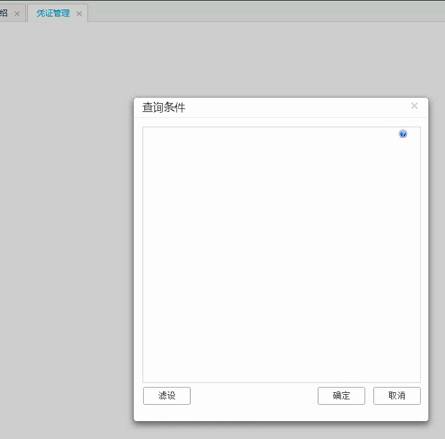Click the 滤设 button
This screenshot has width=445, height=439.
[x=166, y=395]
